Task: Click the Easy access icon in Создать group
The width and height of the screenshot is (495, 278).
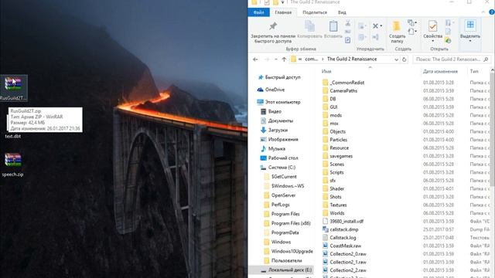Action: (411, 31)
